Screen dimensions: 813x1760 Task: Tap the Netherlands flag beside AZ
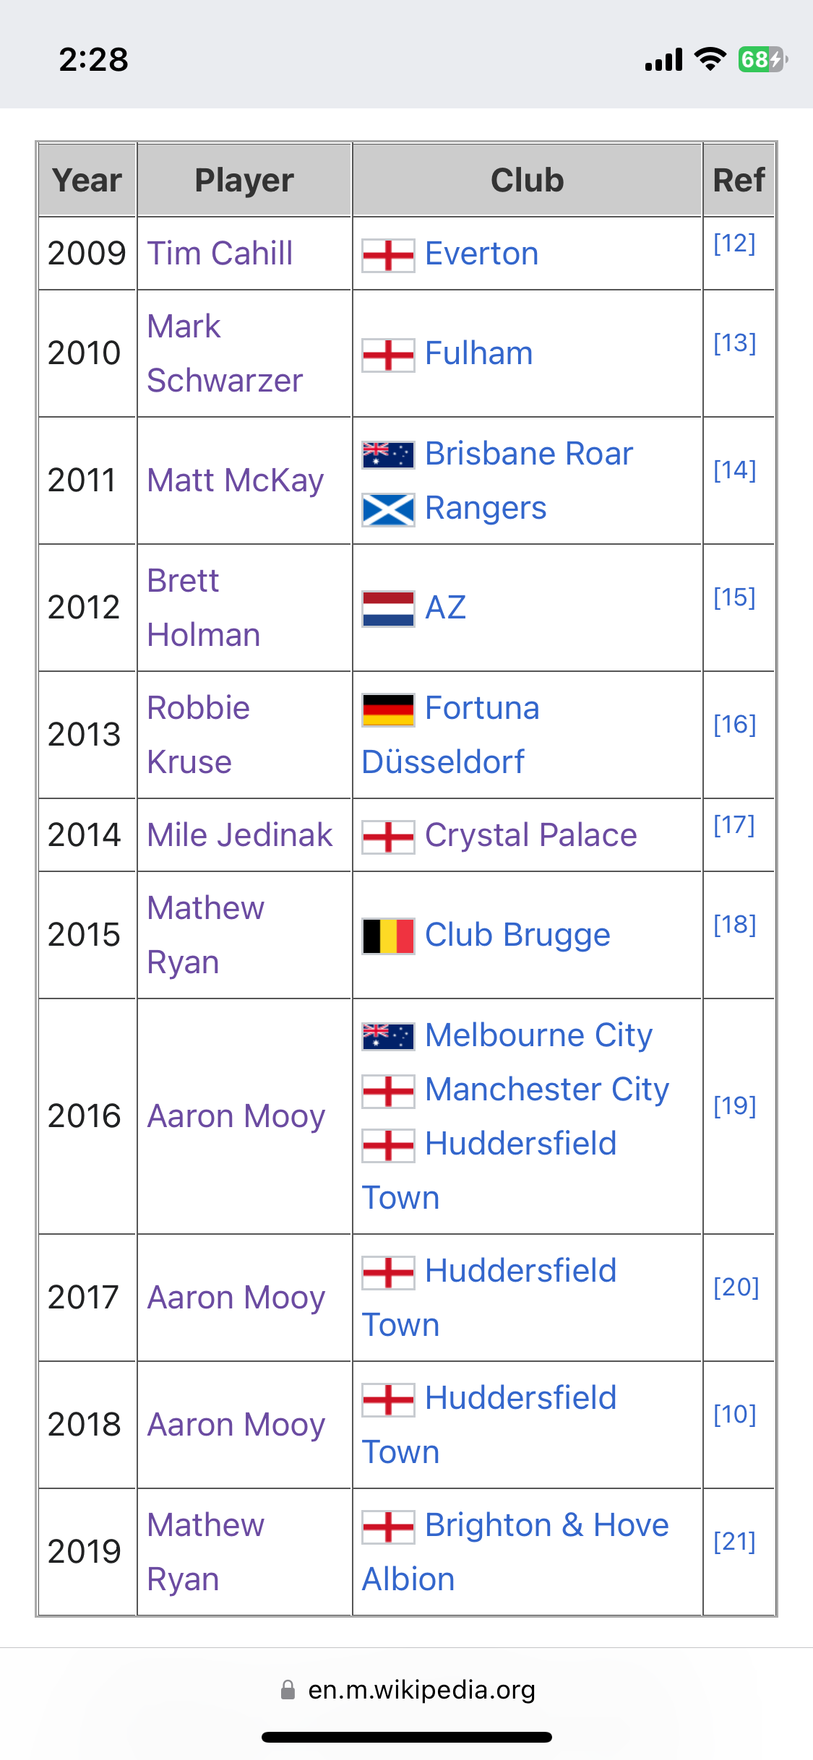tap(388, 609)
